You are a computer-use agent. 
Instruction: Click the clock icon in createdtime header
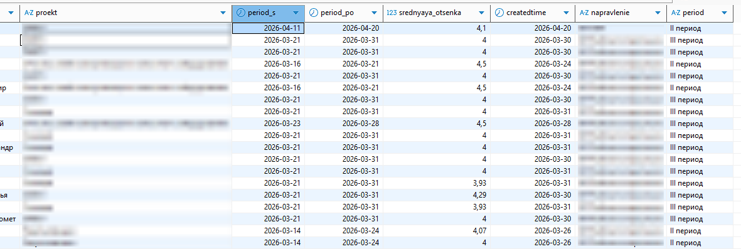(499, 13)
